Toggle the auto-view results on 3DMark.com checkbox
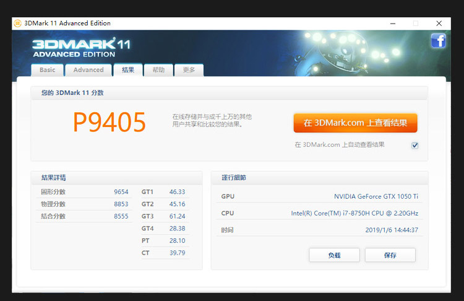Image resolution: width=464 pixels, height=301 pixels. pos(415,145)
